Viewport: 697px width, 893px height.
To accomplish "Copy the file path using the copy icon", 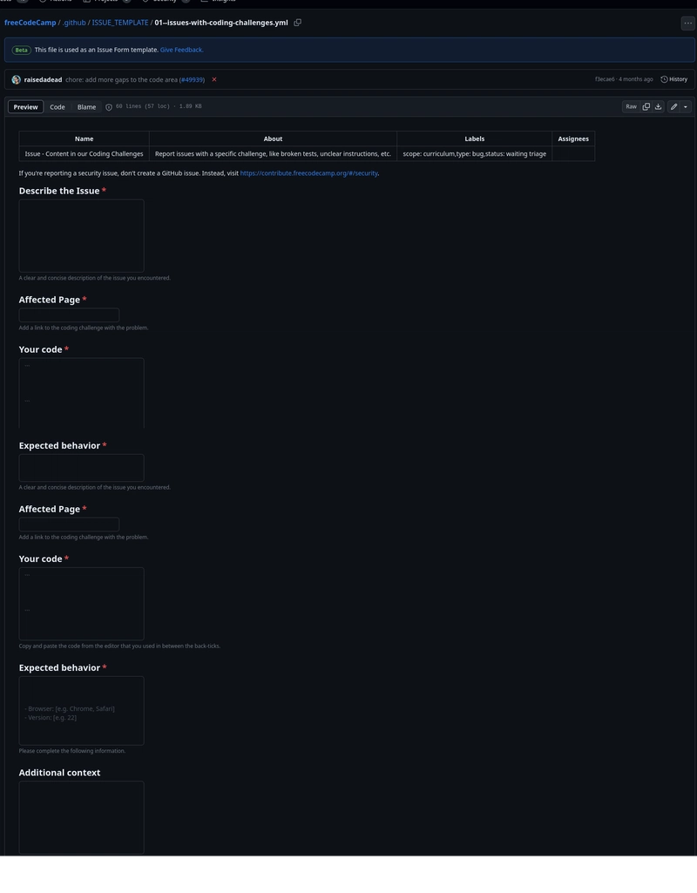I will point(297,23).
